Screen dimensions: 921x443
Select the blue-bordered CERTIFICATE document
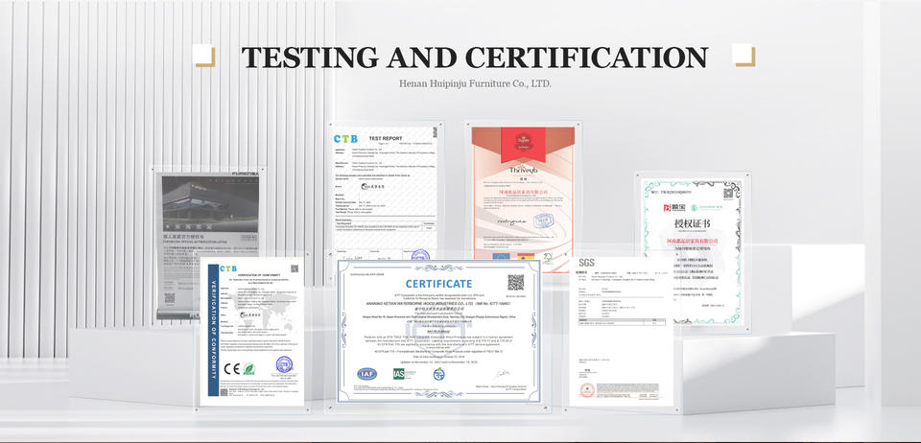(438, 332)
